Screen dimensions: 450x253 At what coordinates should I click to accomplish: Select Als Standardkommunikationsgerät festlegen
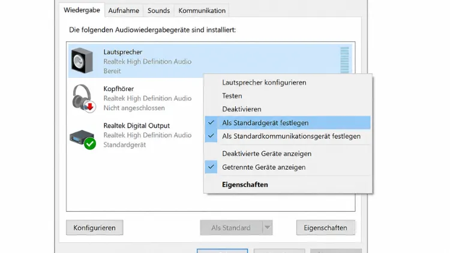288,136
